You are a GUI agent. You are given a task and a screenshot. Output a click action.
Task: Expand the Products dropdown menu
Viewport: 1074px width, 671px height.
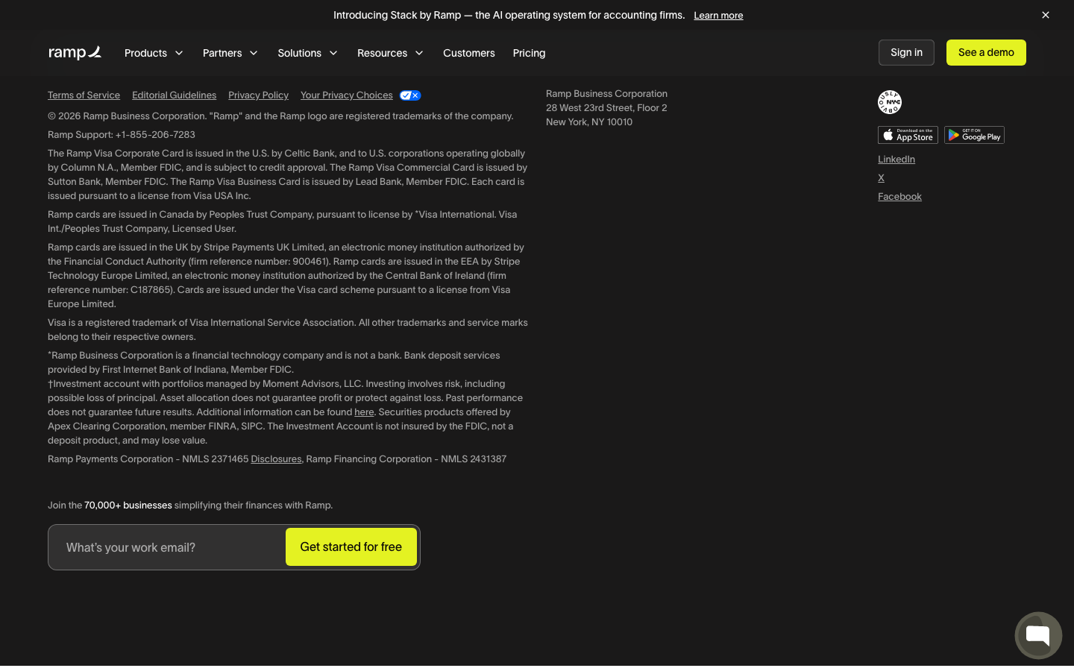pyautogui.click(x=154, y=53)
